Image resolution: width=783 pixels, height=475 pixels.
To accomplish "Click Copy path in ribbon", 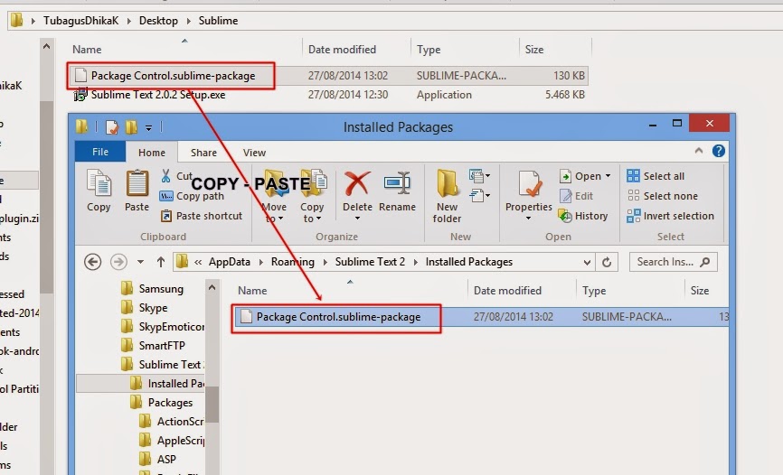I will (x=192, y=196).
